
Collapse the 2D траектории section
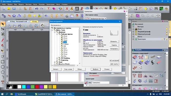tap(165, 72)
